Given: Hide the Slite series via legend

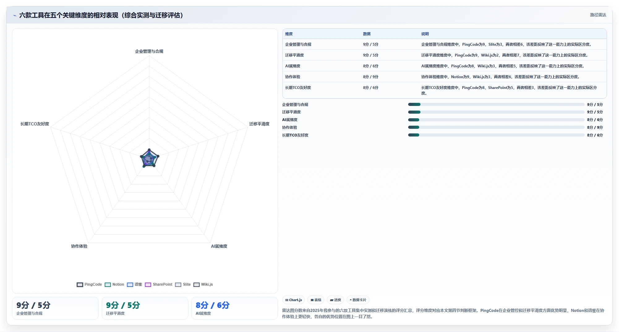Looking at the screenshot, I should pyautogui.click(x=183, y=284).
